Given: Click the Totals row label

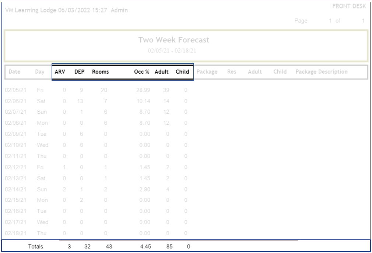Looking at the screenshot, I should (x=36, y=246).
